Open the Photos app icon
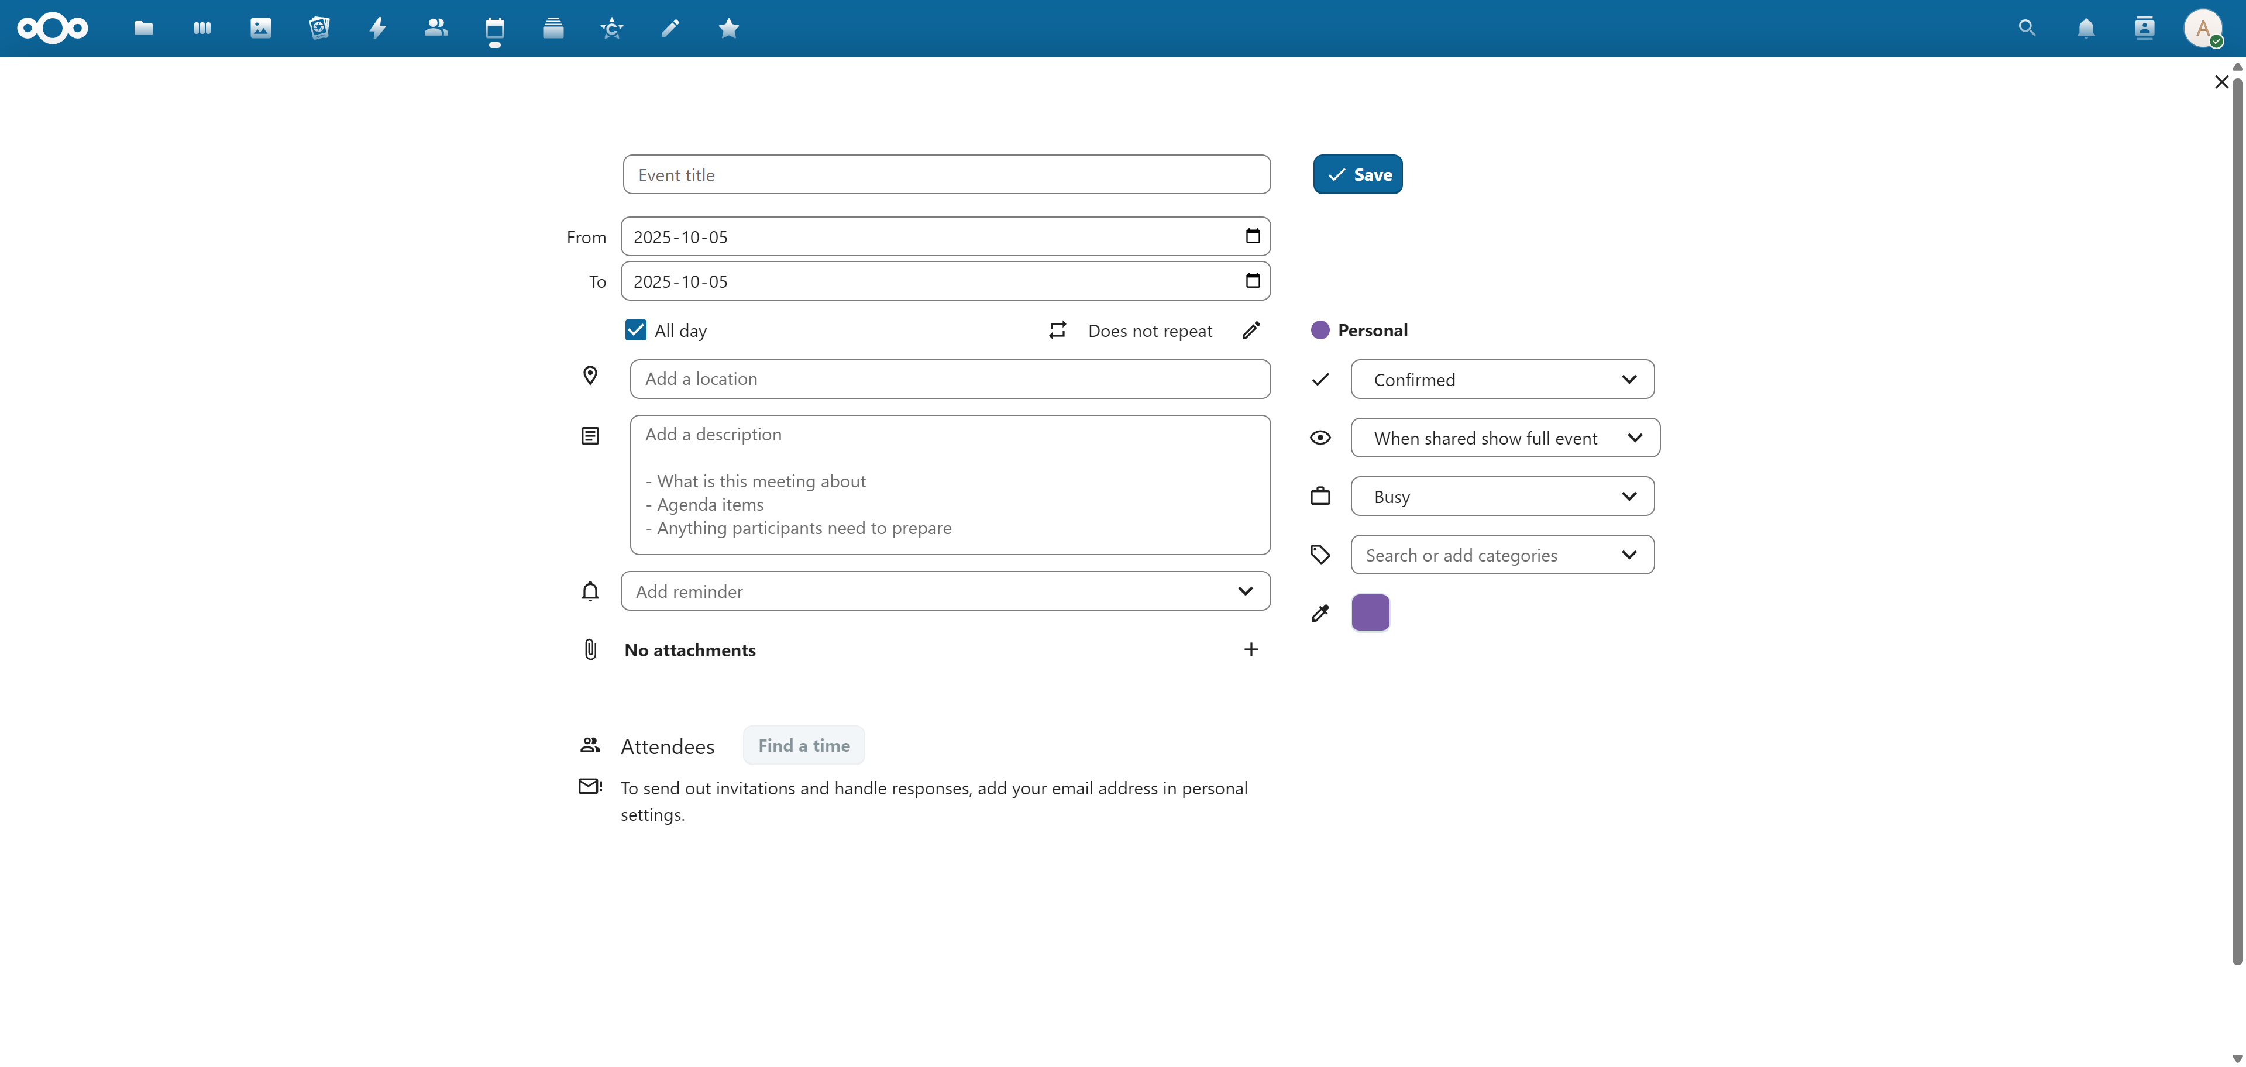This screenshot has width=2246, height=1067. coord(261,29)
